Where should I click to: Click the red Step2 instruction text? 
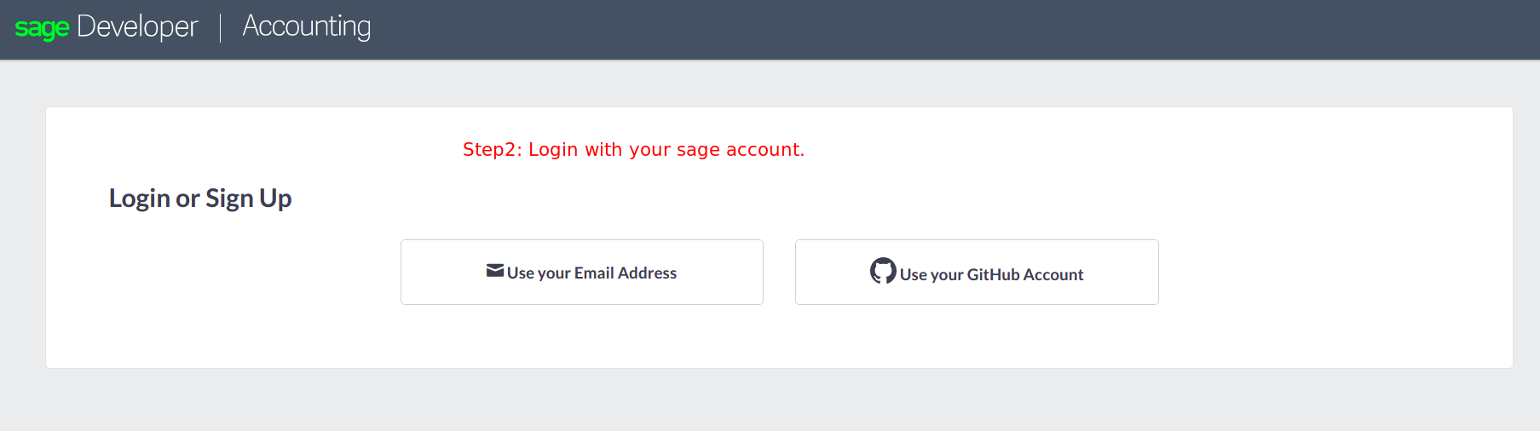point(633,150)
